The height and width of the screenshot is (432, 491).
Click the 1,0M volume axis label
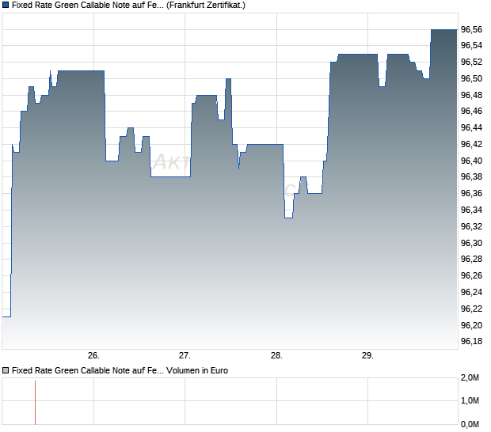(x=470, y=400)
